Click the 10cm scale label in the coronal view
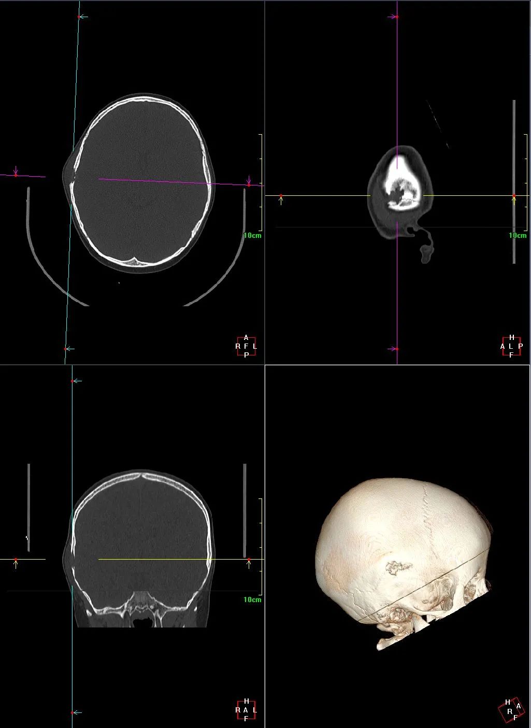Screen dimensions: 531x728 tap(252, 599)
